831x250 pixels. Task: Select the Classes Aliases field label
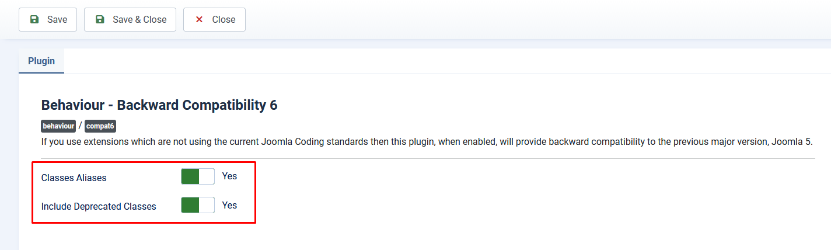tap(74, 178)
